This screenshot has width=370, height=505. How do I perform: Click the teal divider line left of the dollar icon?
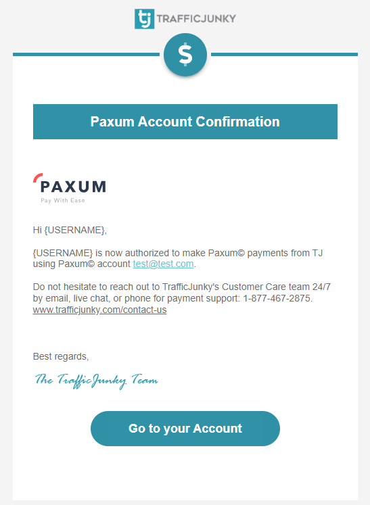[86, 55]
